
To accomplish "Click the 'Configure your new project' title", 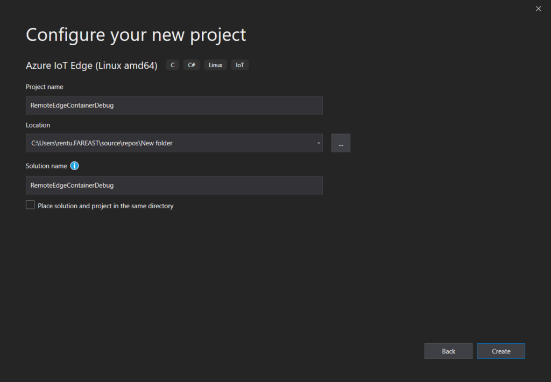I will coord(136,34).
